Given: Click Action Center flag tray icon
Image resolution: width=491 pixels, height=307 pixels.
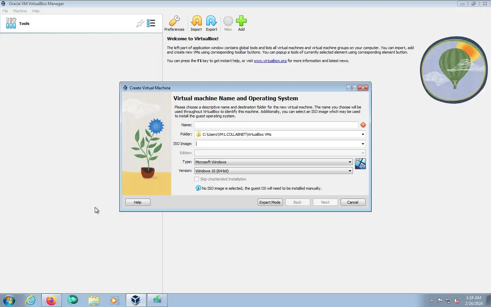Looking at the screenshot, I should 440,301.
